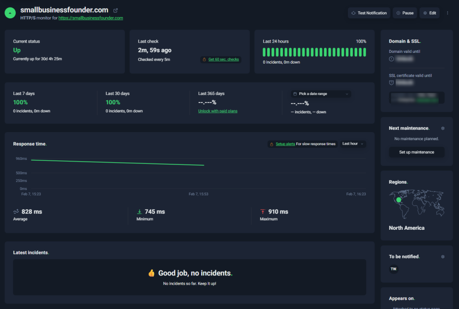Click the 'Last 30 days' 100% value
The width and height of the screenshot is (459, 309).
(x=113, y=102)
